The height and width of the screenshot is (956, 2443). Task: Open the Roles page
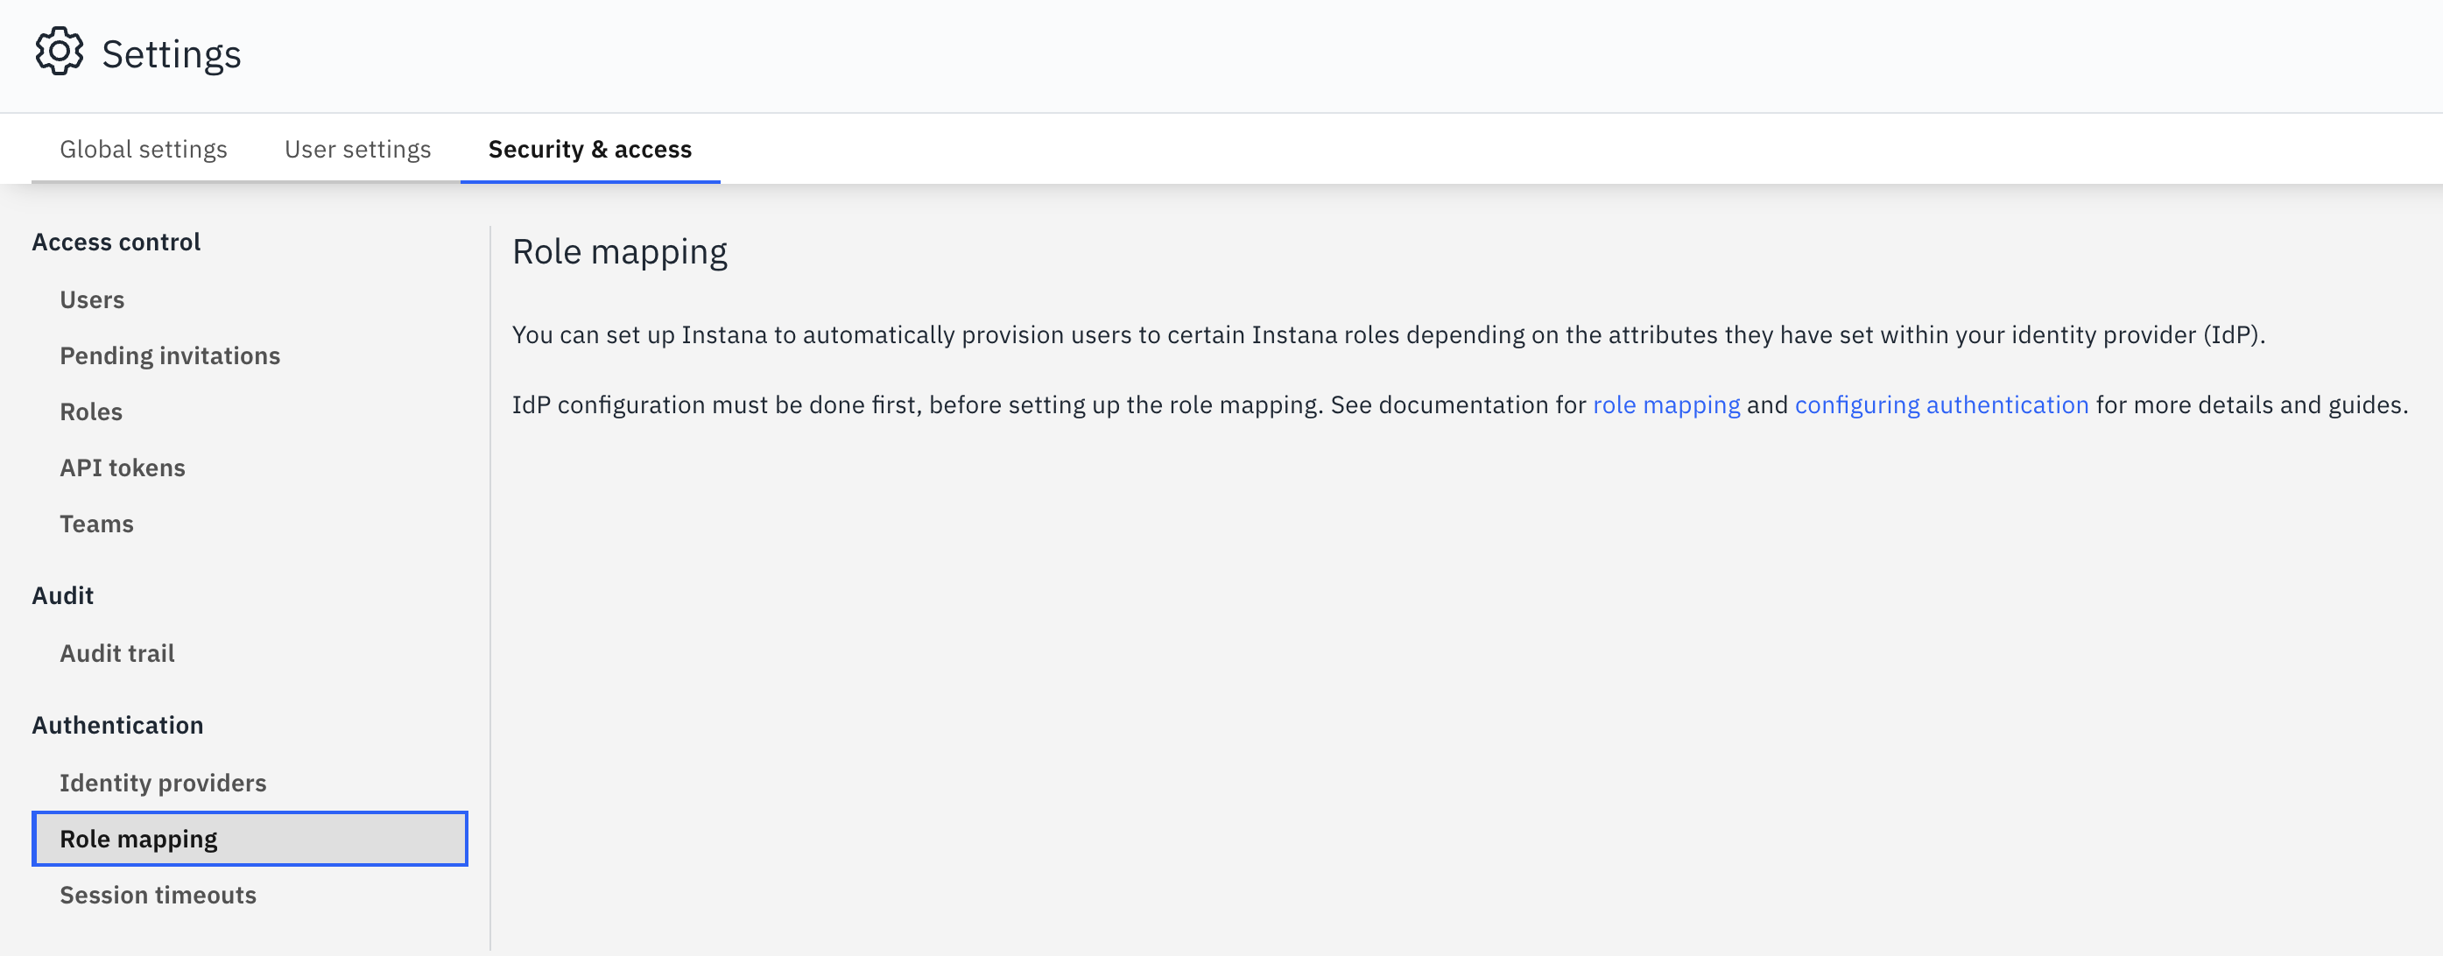[91, 411]
